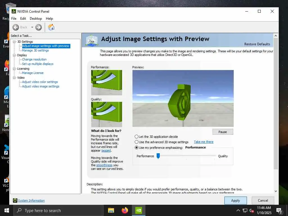Viewport: 288px width, 216px height.
Task: Launch Firefox from taskbar
Action: [125, 210]
